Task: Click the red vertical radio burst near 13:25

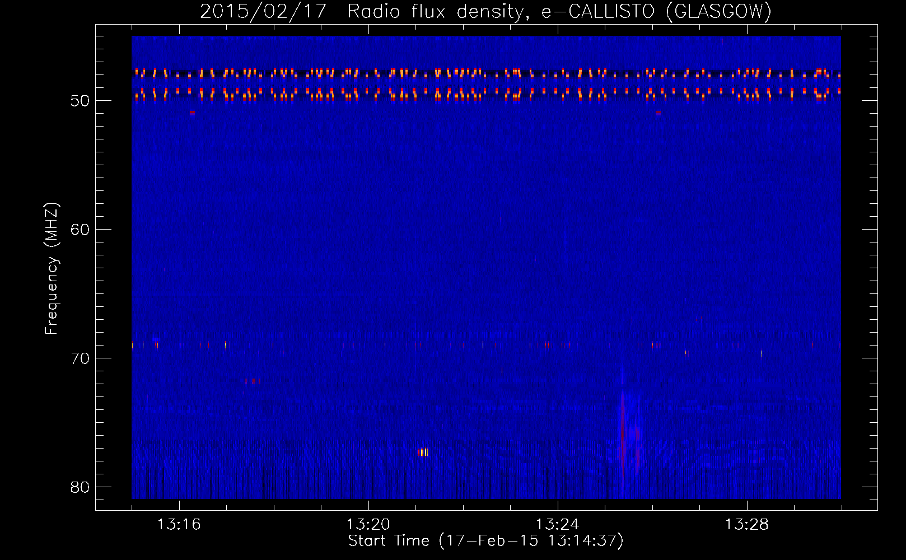Action: [623, 428]
